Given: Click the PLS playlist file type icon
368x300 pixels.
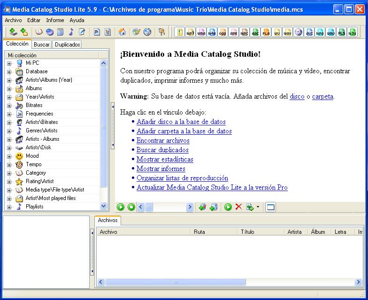Looking at the screenshot, I should click(x=342, y=32).
